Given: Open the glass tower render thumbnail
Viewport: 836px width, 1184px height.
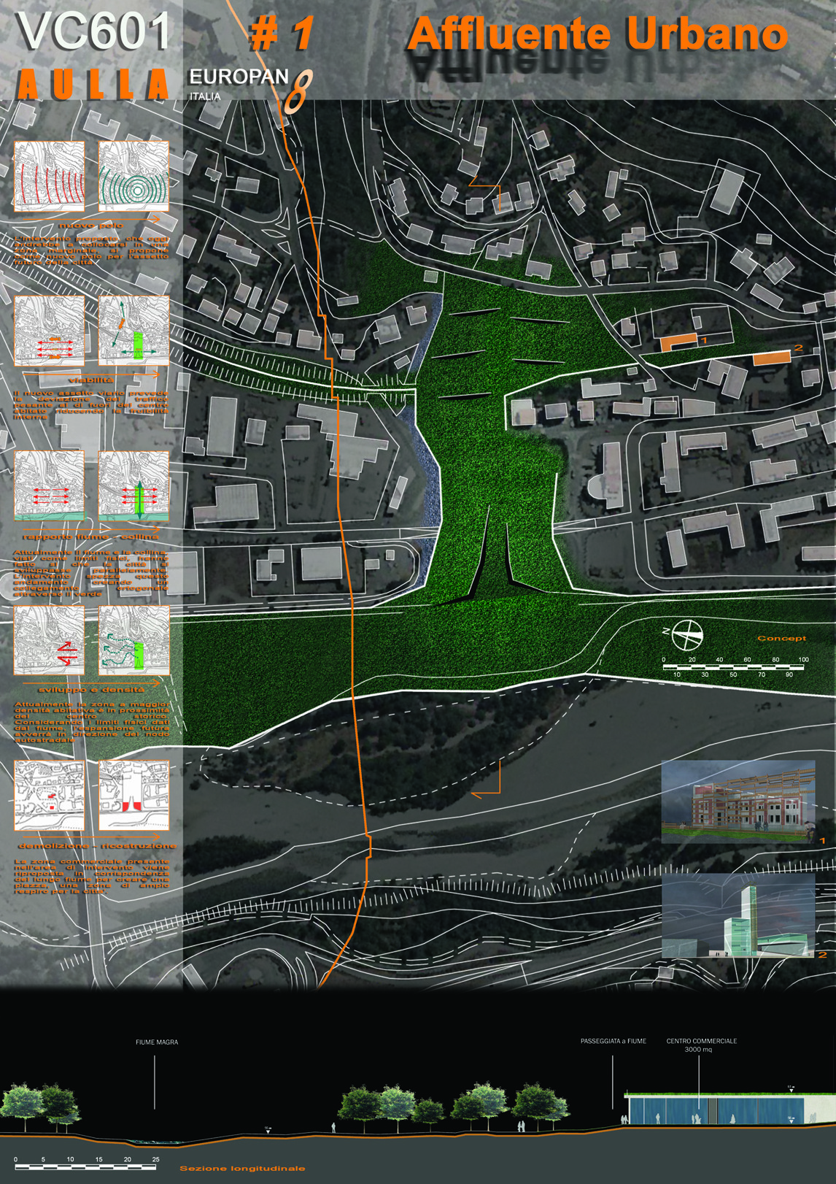Looking at the screenshot, I should tap(738, 915).
